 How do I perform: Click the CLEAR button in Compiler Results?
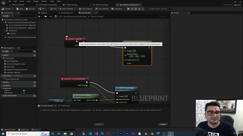coord(163,124)
